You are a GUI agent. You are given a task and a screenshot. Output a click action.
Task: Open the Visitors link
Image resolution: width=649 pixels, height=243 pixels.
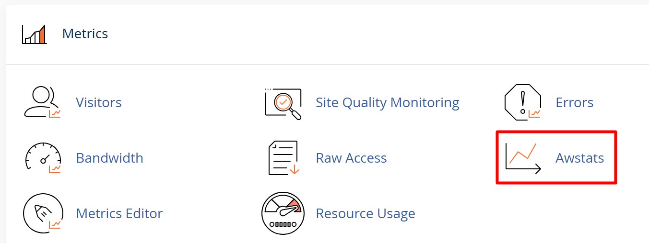coord(98,102)
